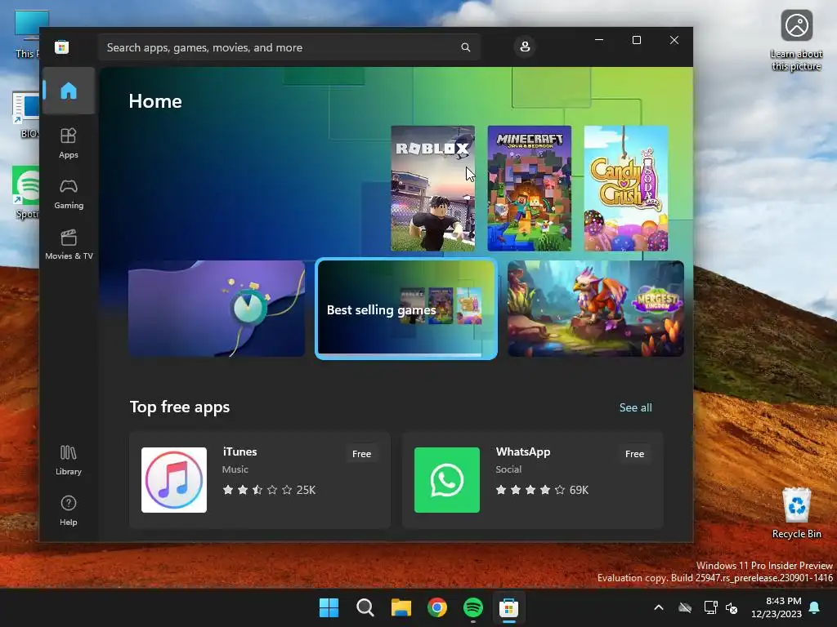Open File Explorer from taskbar
Image resolution: width=837 pixels, height=627 pixels.
pyautogui.click(x=401, y=607)
